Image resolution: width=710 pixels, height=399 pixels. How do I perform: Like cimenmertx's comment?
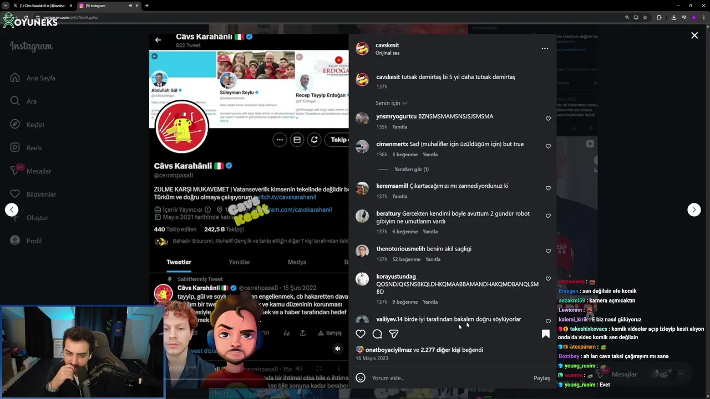pyautogui.click(x=548, y=146)
